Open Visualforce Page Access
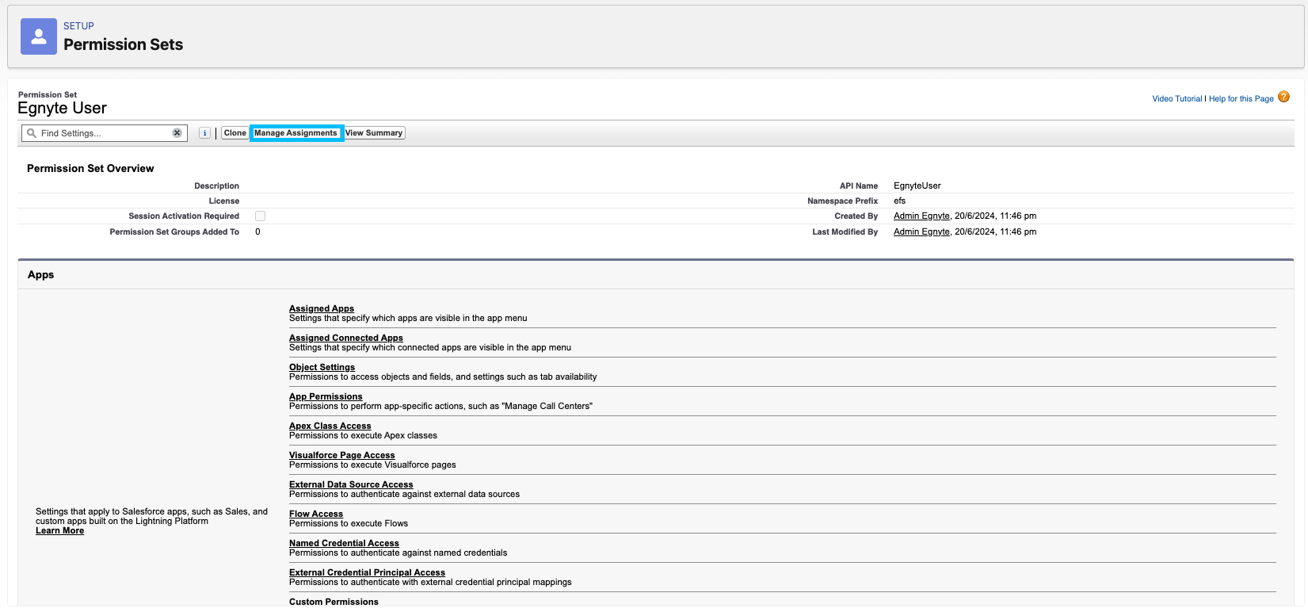This screenshot has width=1308, height=612. [342, 455]
